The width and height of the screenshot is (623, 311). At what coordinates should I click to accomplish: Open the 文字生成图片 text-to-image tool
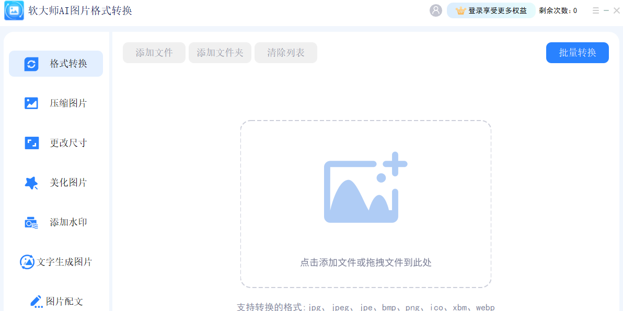[55, 261]
